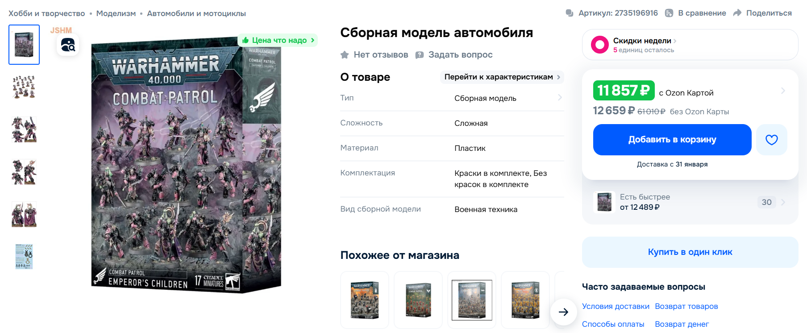
Task: Copy article number via copy icon
Action: click(570, 13)
